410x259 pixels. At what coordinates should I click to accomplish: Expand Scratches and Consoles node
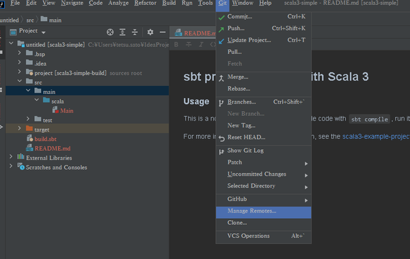11,166
